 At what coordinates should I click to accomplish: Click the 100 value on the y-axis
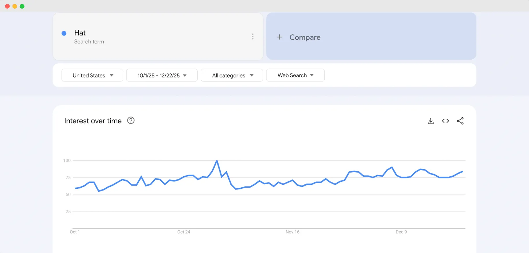click(x=67, y=161)
